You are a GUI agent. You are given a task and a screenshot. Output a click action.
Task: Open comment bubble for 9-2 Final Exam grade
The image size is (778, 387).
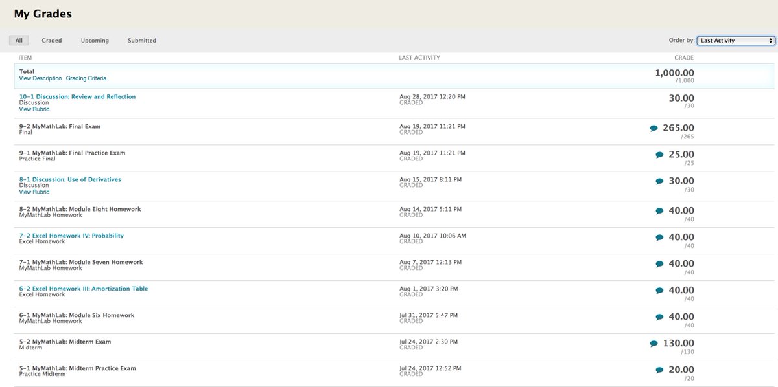tap(654, 129)
